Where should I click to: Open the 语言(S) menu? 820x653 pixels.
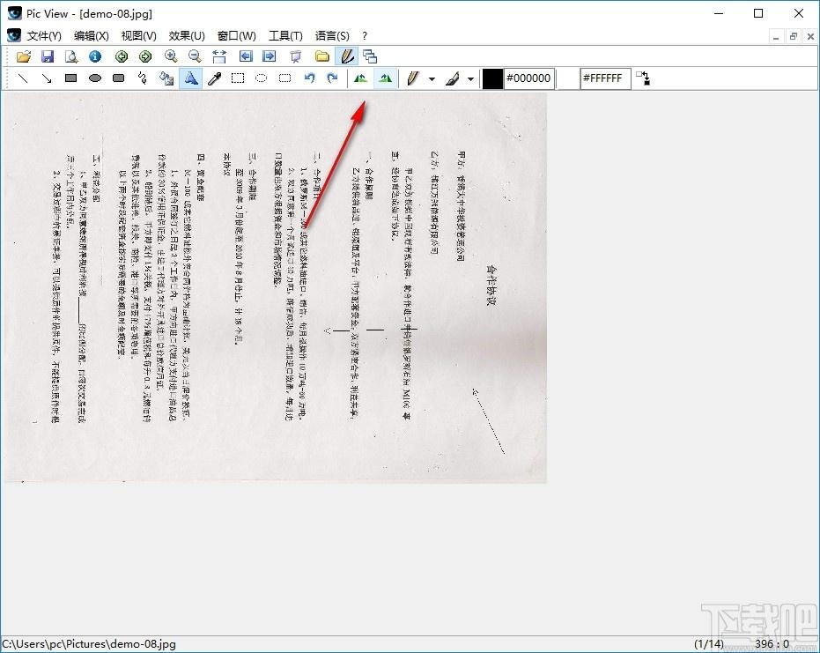click(332, 35)
